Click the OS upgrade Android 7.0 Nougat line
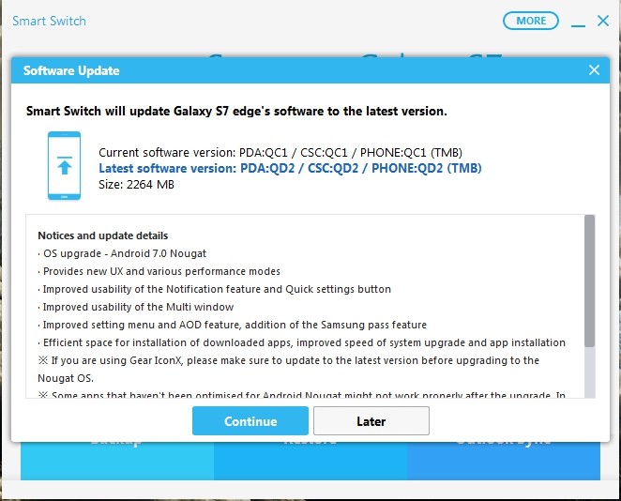Screen dimensions: 621x501 pos(122,253)
